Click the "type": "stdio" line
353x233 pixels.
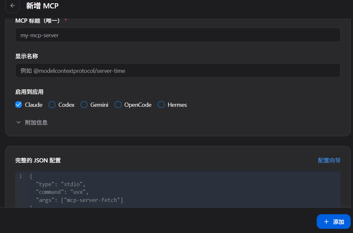(61, 184)
